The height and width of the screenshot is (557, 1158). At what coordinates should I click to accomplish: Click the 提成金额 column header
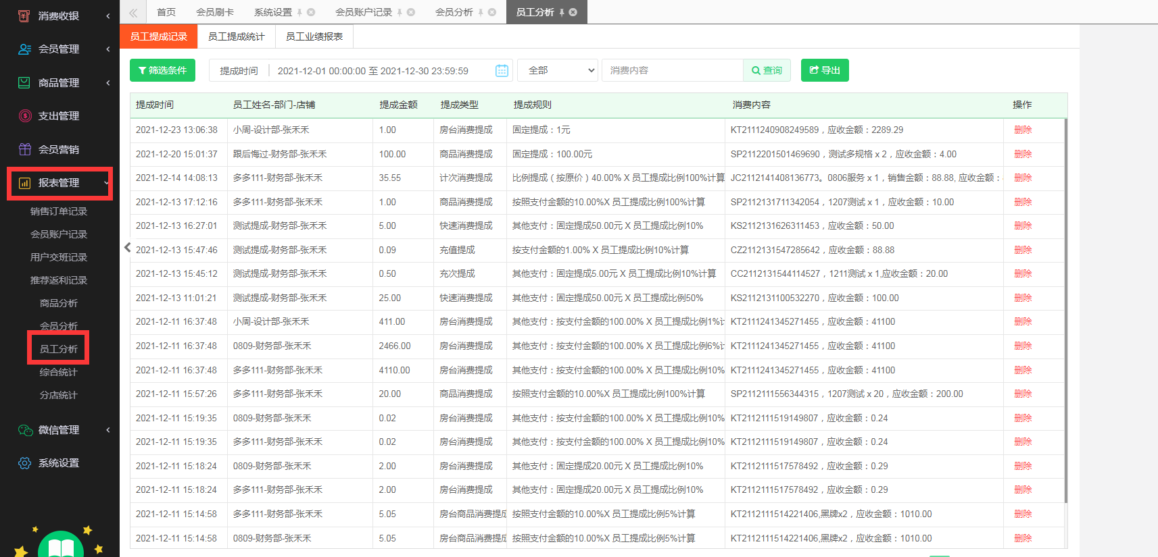398,105
